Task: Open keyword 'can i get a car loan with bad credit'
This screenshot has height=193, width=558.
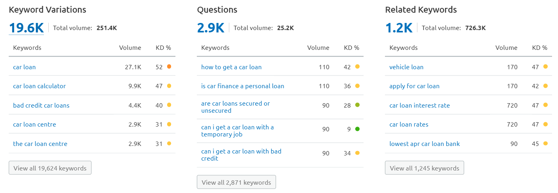Action: click(241, 155)
